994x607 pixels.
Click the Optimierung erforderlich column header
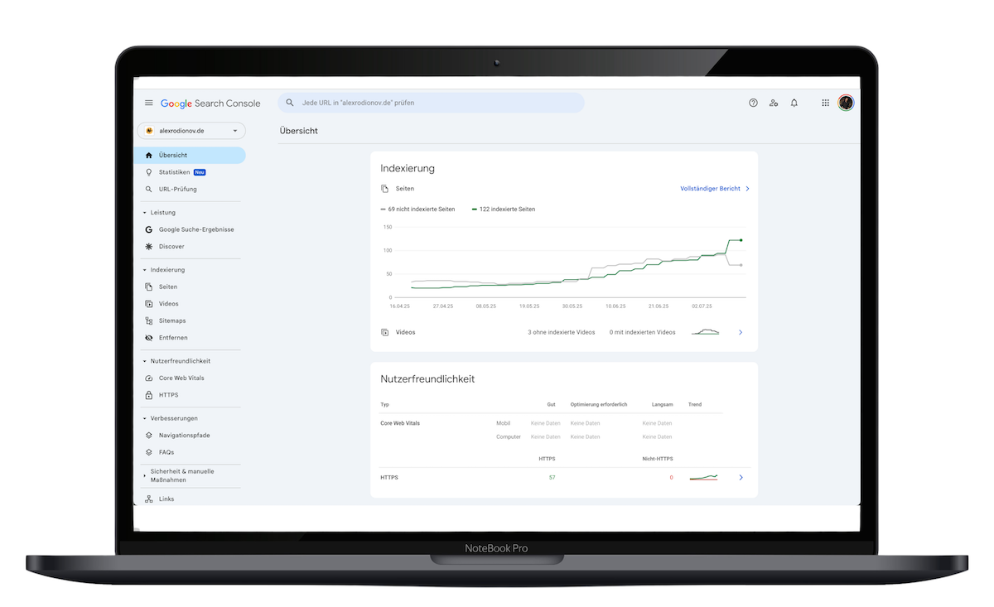click(599, 405)
